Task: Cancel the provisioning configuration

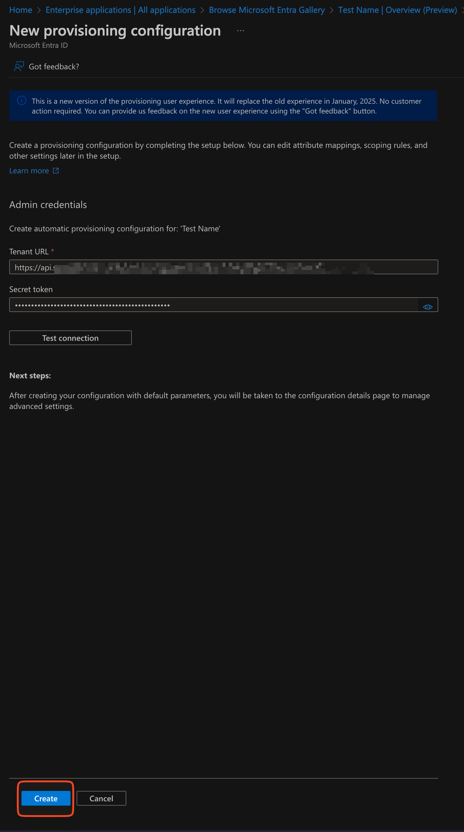Action: click(101, 799)
